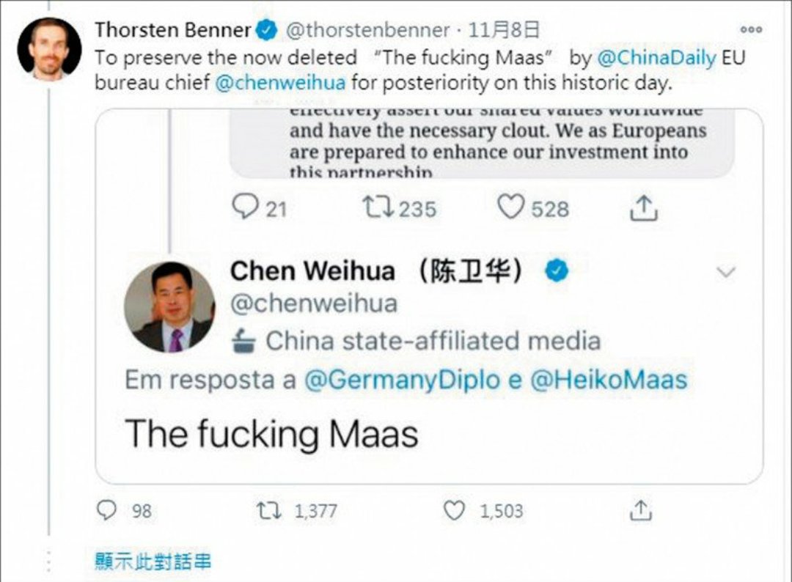Share Thorsten Benner's tweet via bottom share icon
792x582 pixels.
640,510
